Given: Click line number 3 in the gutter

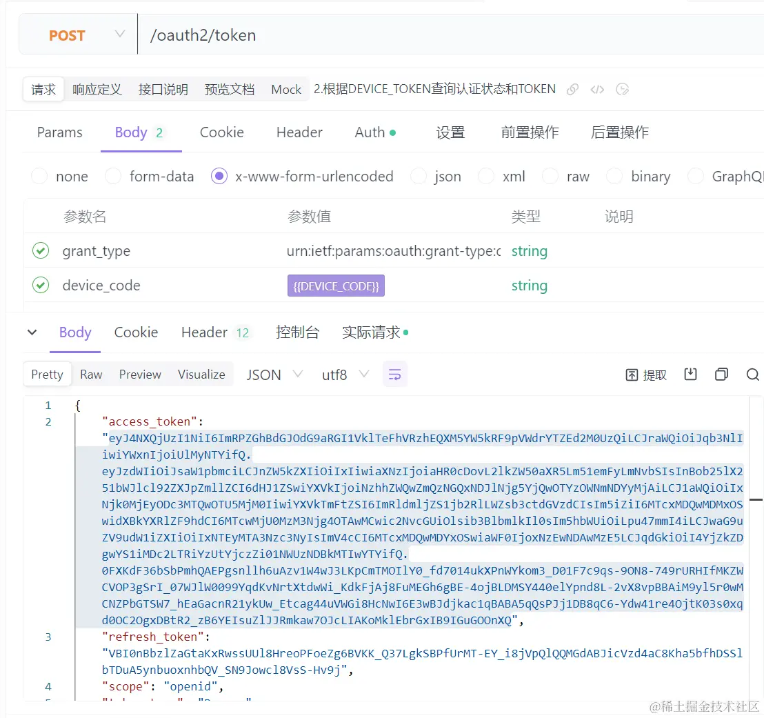Looking at the screenshot, I should click(48, 637).
